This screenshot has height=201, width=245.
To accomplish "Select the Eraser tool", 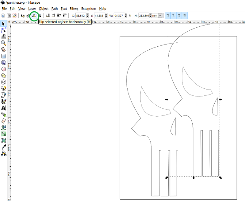I will (4, 121).
